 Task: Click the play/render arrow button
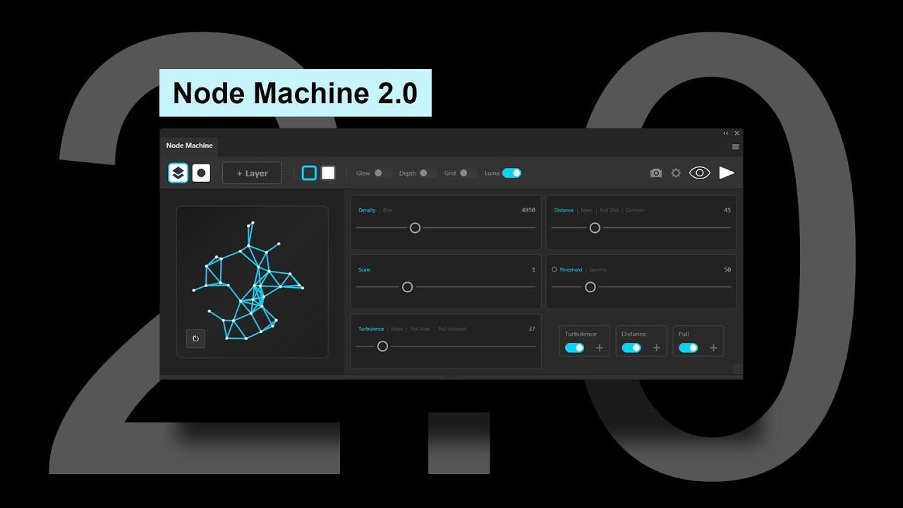tap(727, 173)
